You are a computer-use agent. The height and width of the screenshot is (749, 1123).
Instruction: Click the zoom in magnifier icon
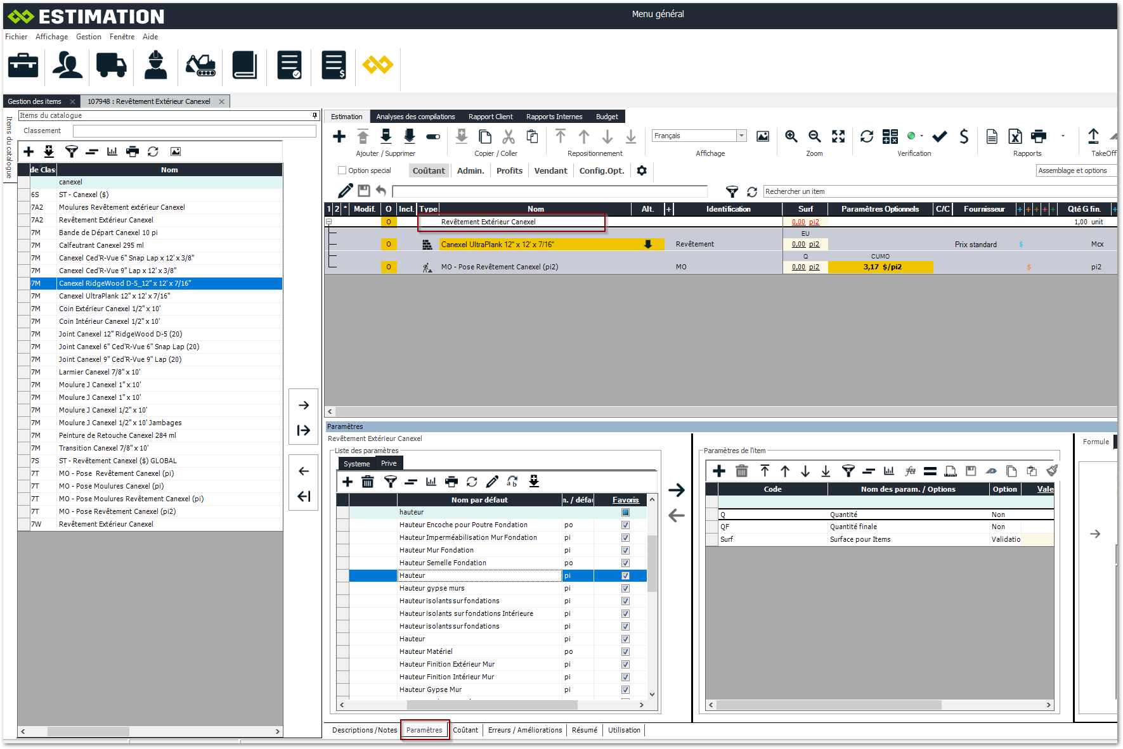coord(791,136)
